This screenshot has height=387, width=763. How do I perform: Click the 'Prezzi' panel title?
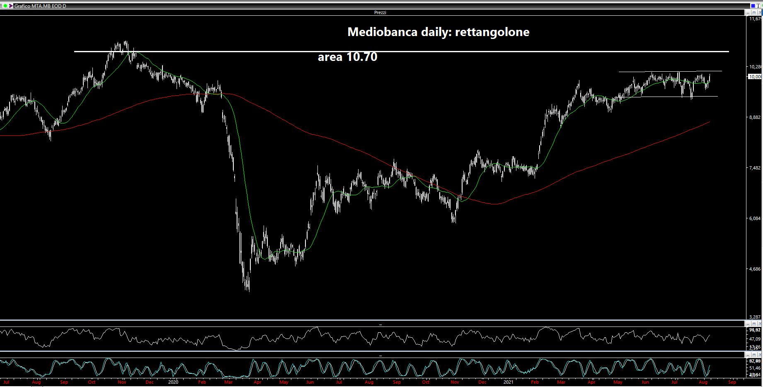click(380, 12)
